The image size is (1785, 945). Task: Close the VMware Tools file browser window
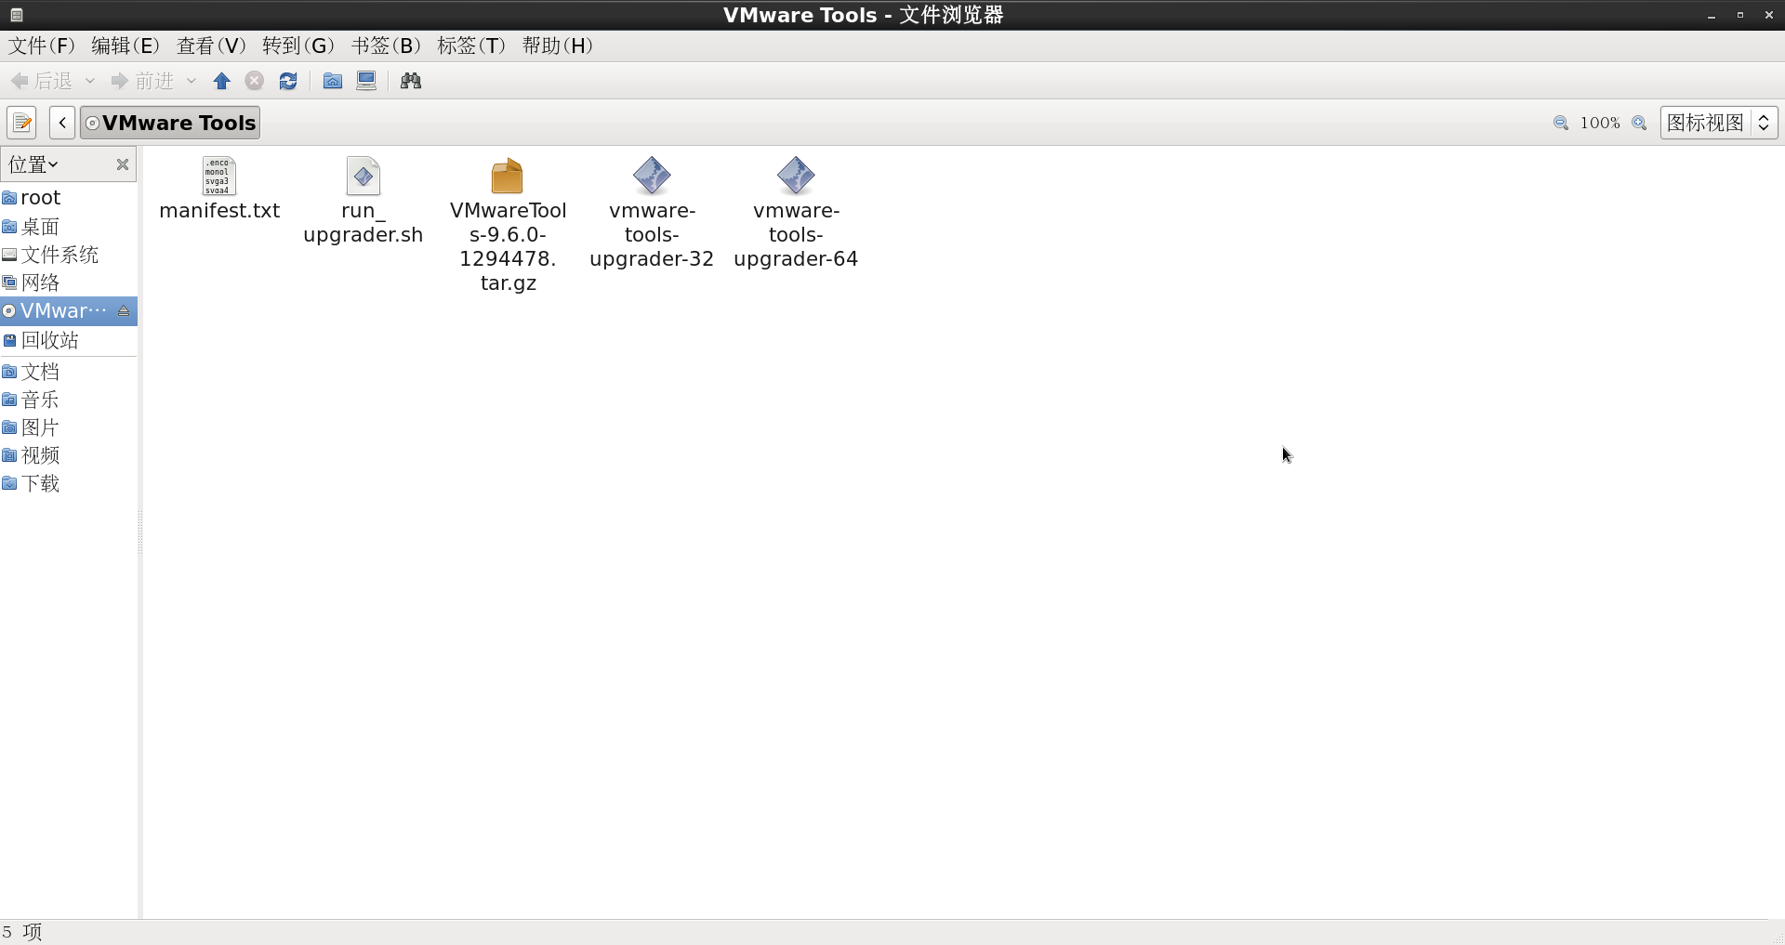(x=1768, y=16)
